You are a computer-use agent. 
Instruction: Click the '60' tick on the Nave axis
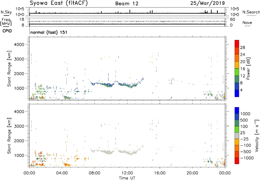[x=233, y=19]
